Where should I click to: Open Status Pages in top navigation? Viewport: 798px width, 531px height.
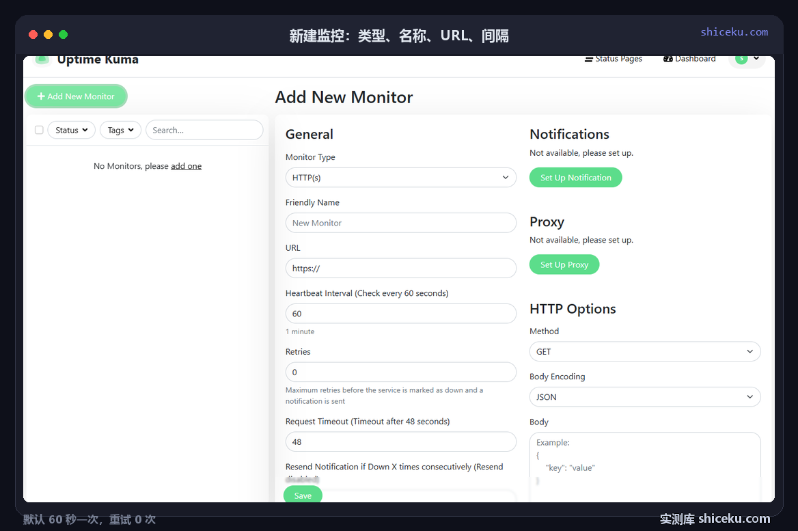pos(614,59)
